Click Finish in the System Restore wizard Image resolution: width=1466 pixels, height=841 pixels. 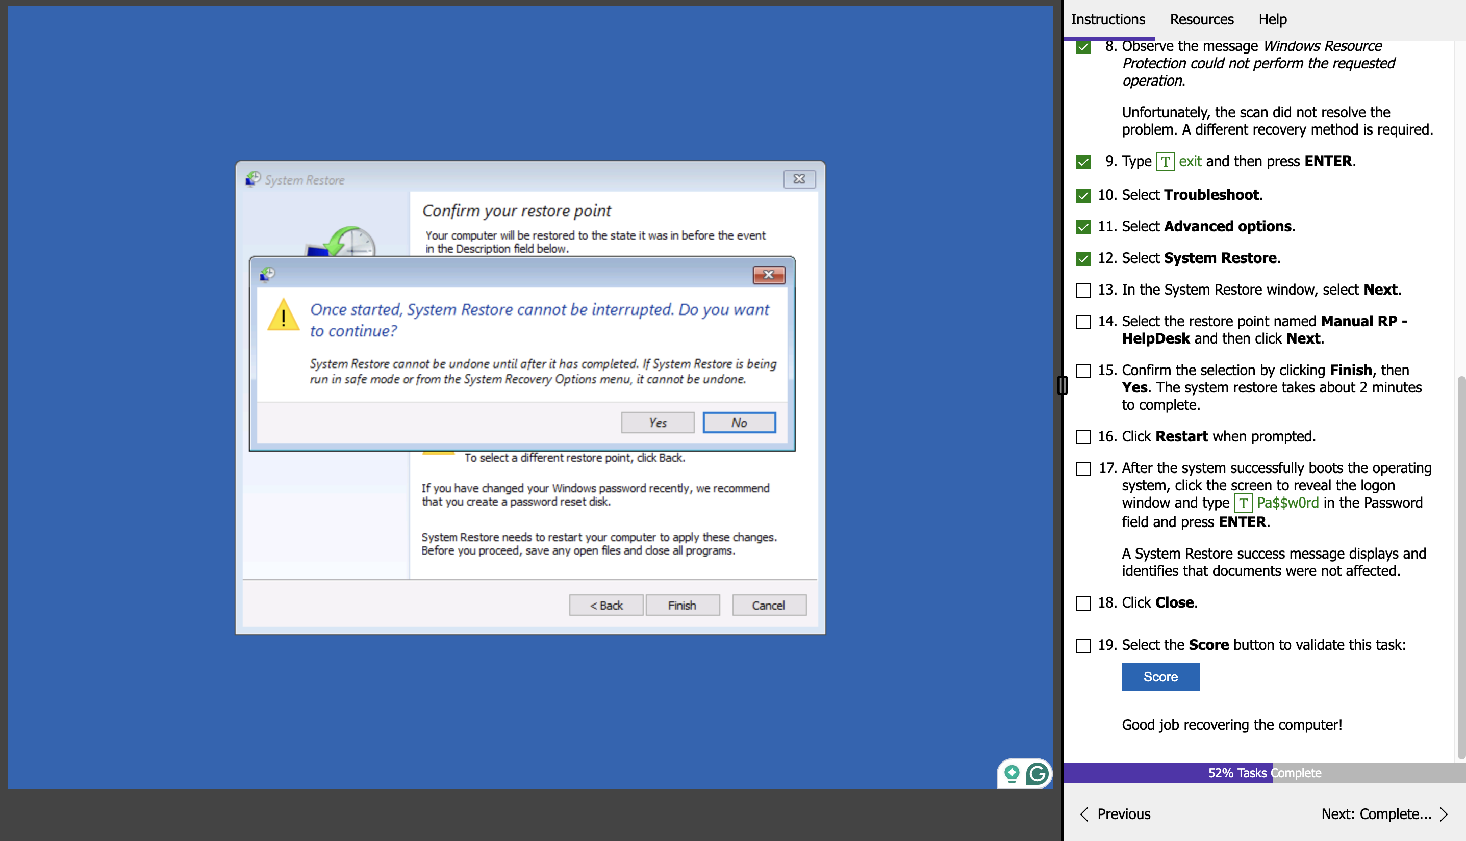pos(682,605)
